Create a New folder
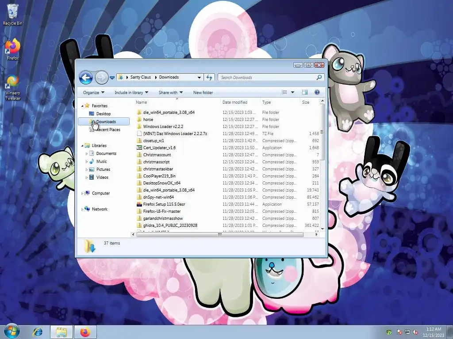 (203, 93)
